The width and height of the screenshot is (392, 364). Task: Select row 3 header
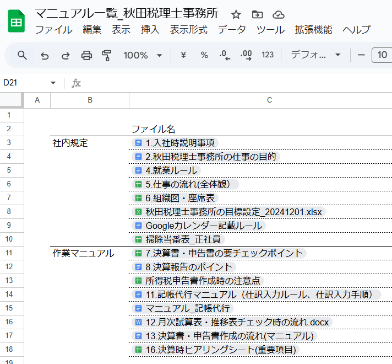click(x=12, y=142)
